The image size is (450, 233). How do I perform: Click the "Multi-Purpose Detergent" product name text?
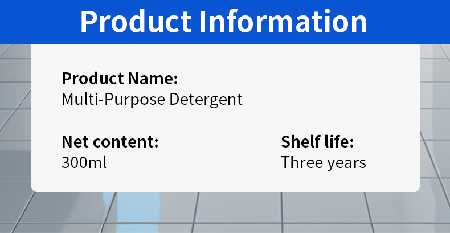point(152,99)
